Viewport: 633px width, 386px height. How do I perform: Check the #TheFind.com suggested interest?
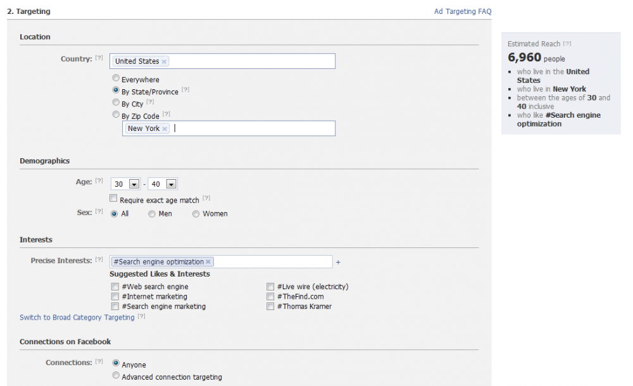point(270,296)
